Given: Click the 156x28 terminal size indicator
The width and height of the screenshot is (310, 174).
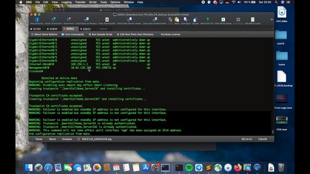Looking at the screenshot, I should tap(263, 139).
